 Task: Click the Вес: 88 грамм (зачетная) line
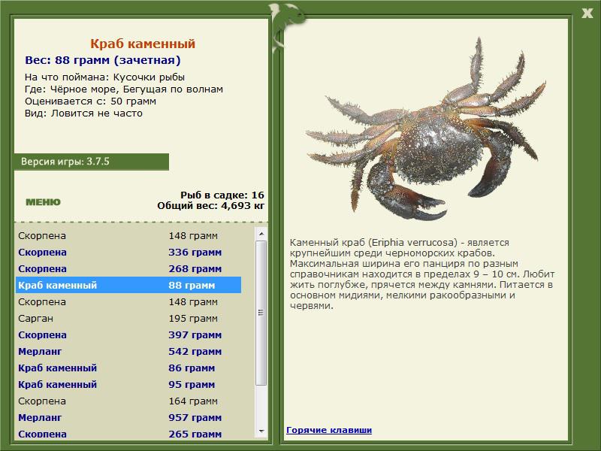(103, 60)
